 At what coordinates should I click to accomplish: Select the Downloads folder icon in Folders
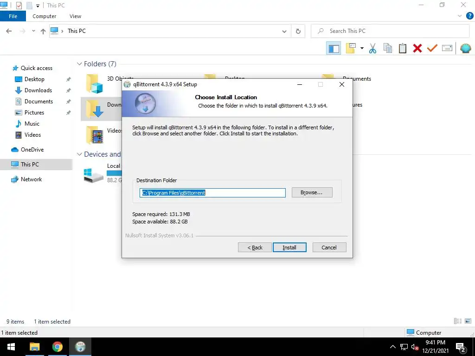95,109
